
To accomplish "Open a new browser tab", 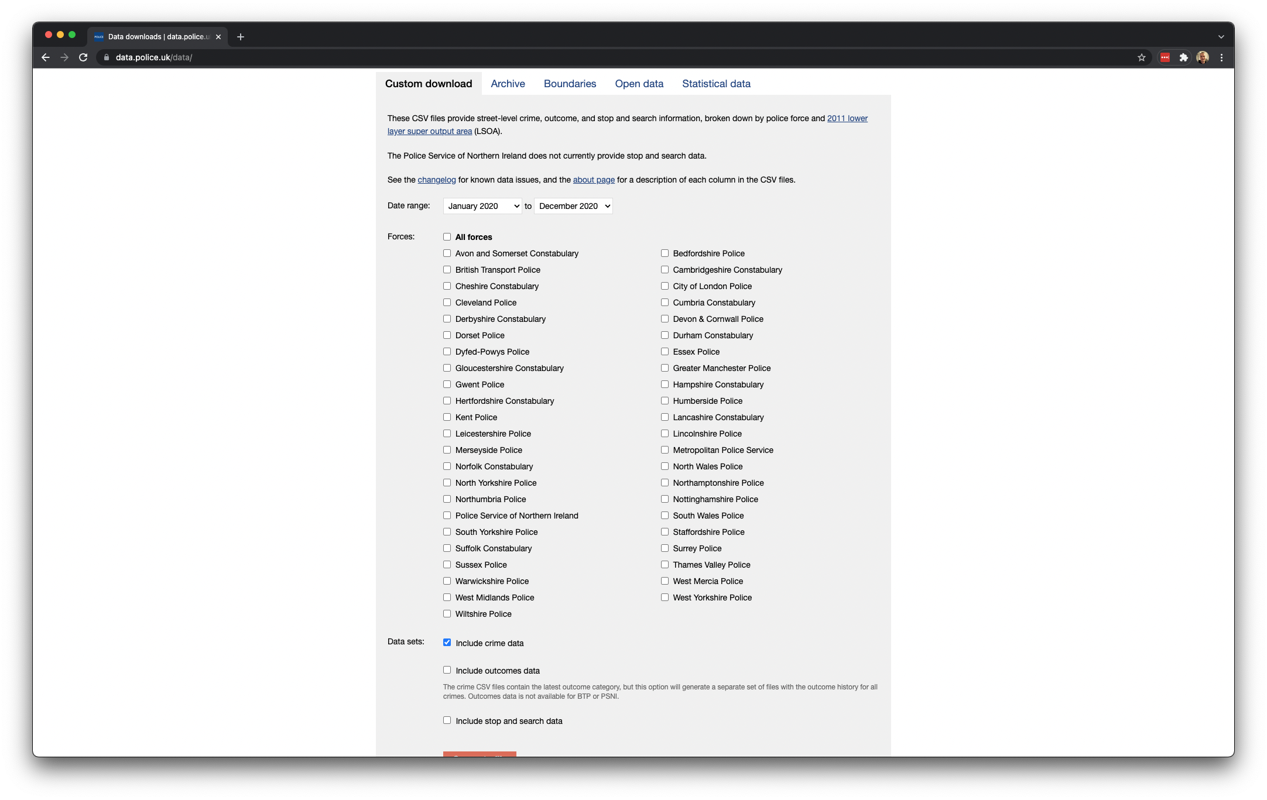I will click(240, 37).
